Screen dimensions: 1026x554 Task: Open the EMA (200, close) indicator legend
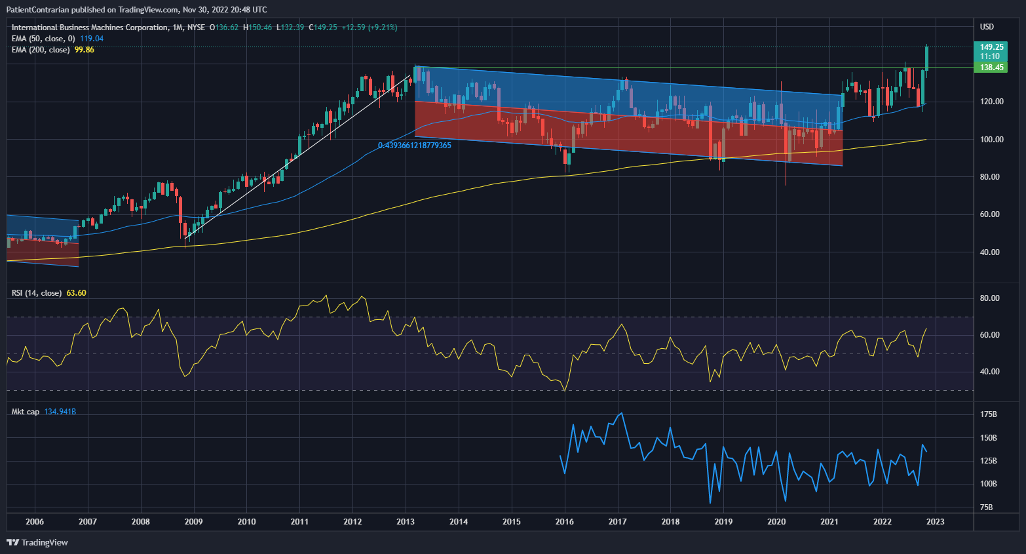pos(41,50)
